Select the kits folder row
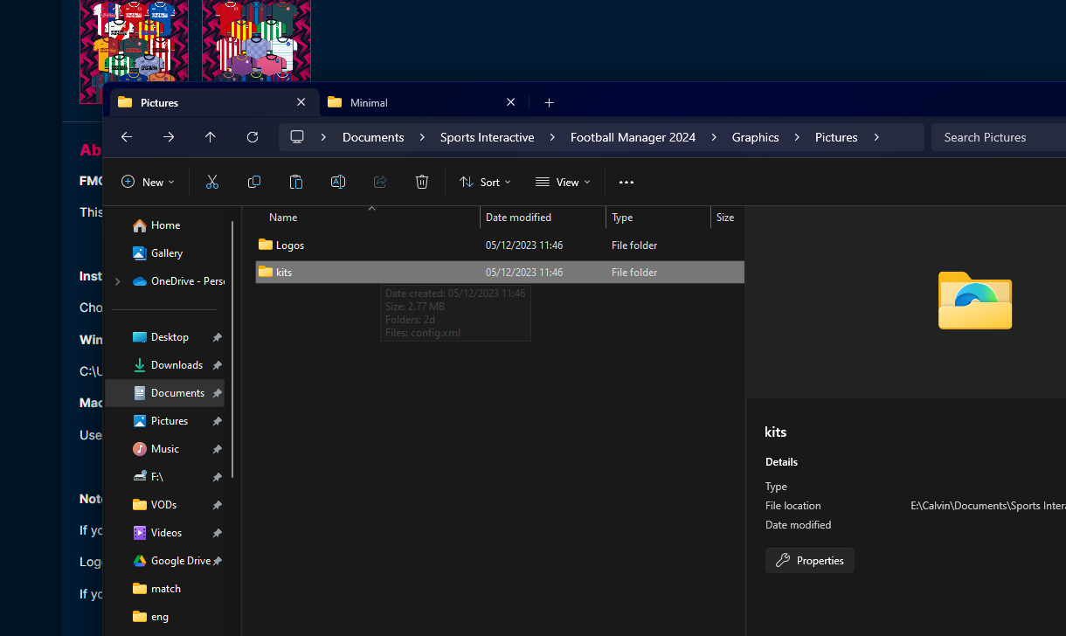Screen dimensions: 1066x636 pyautogui.click(x=500, y=273)
